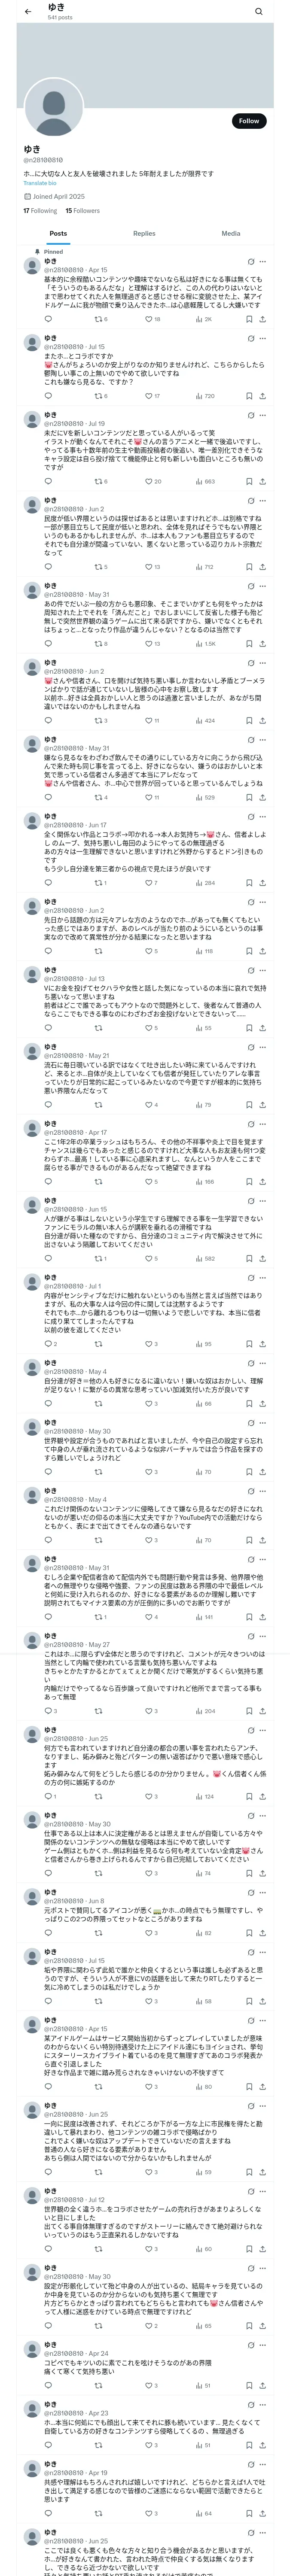Viewport: 290px width, 2576px height.
Task: Go back using the top arrow
Action: click(x=28, y=12)
